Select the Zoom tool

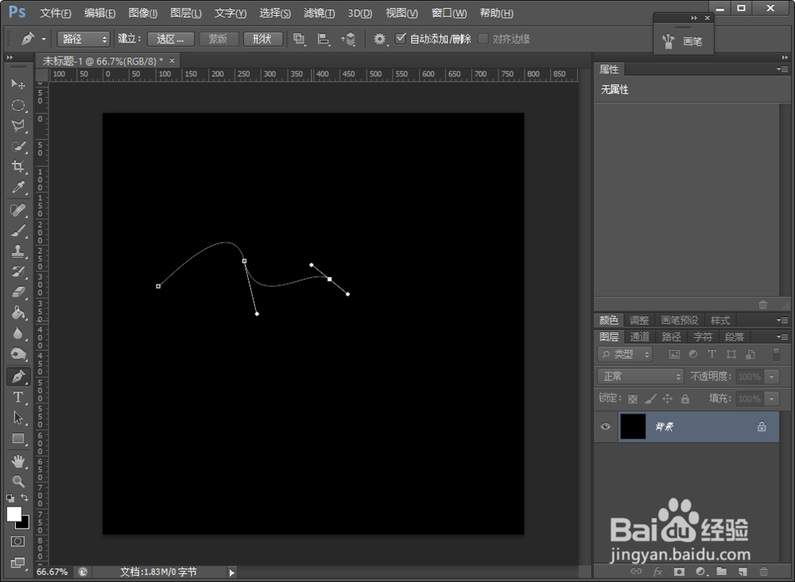point(18,481)
